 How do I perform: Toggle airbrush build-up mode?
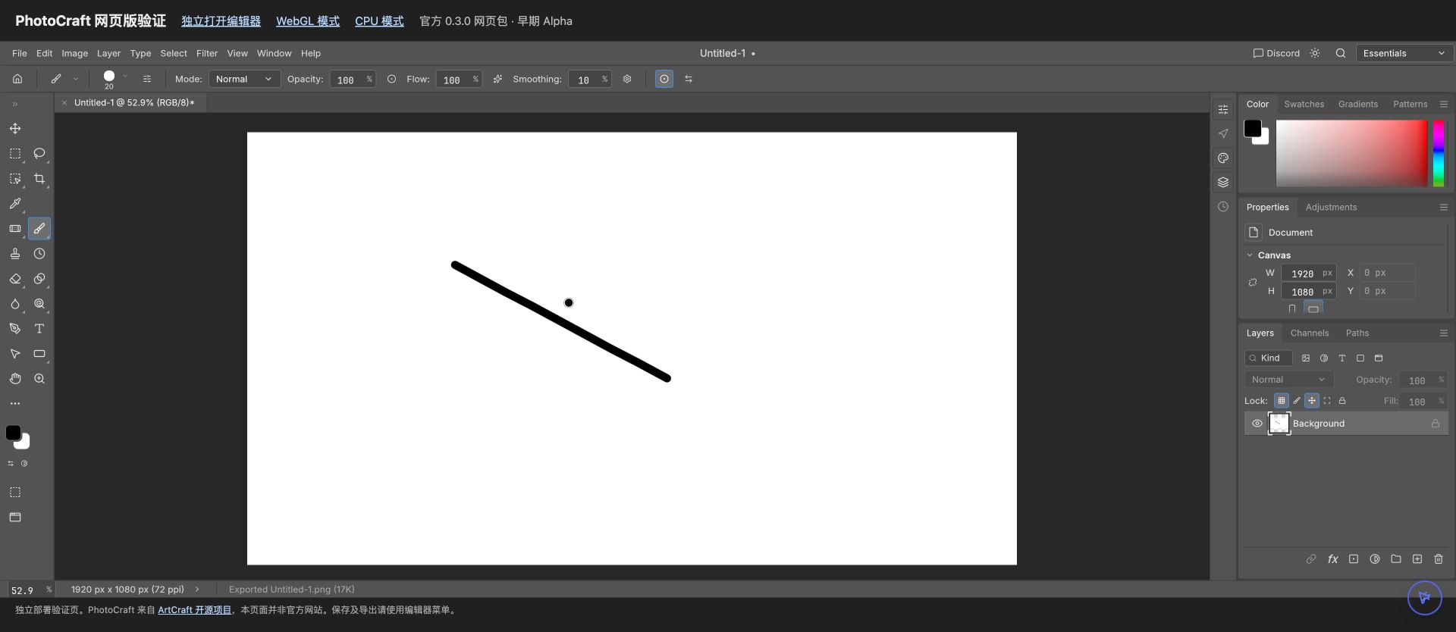coord(497,79)
